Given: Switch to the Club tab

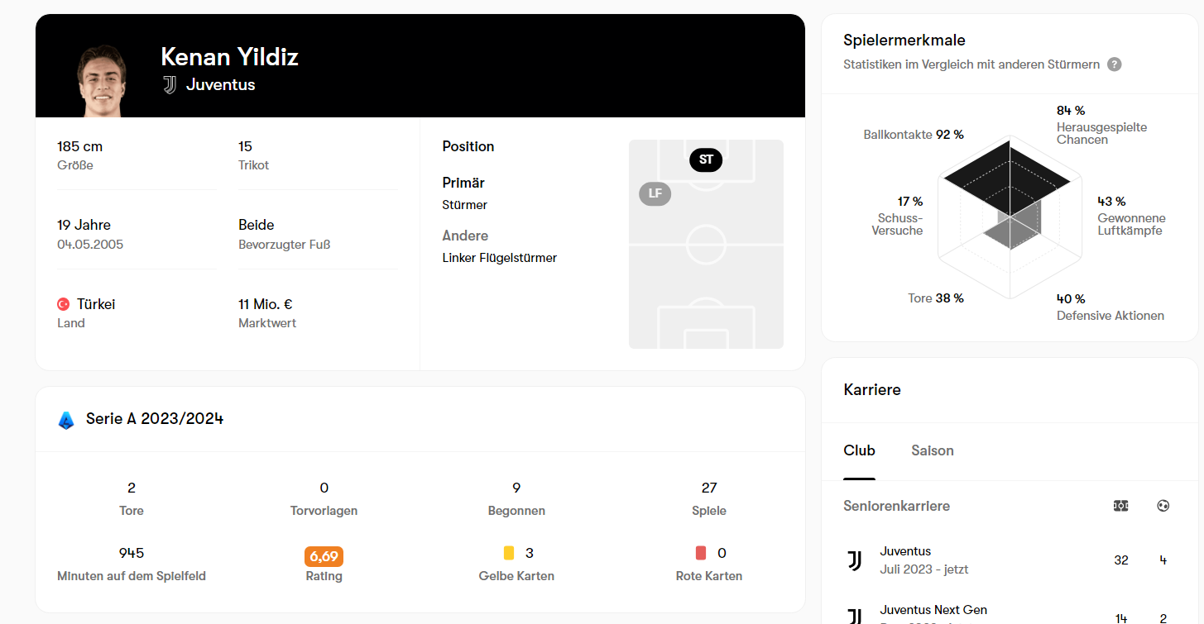Looking at the screenshot, I should (x=859, y=450).
